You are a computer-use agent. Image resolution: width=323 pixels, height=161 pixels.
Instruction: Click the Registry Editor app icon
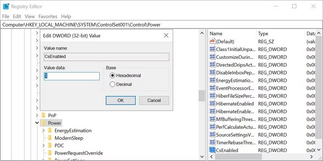(6, 6)
